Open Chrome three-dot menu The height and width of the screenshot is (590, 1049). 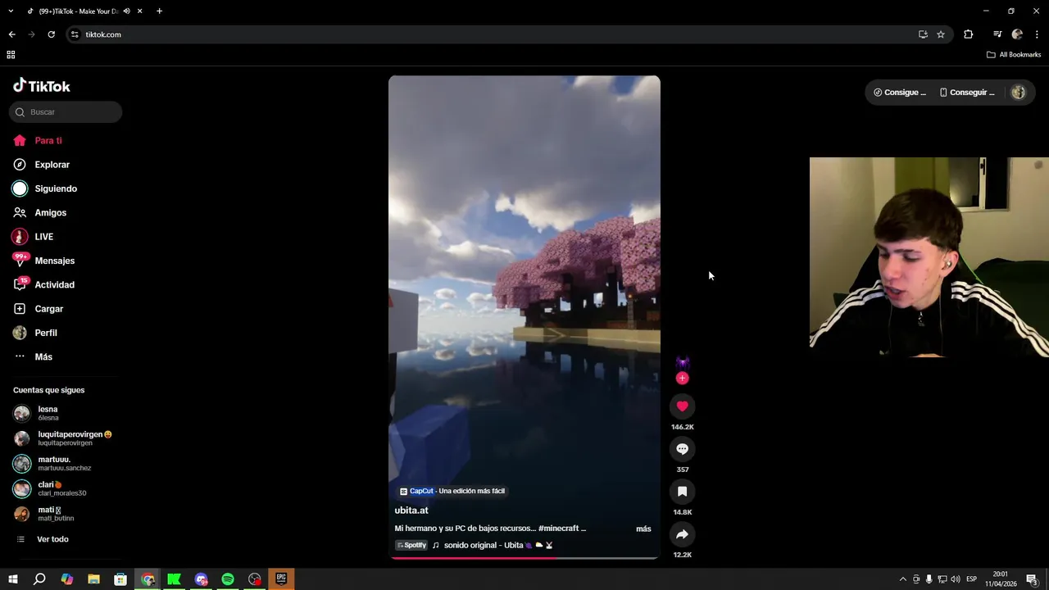(x=1037, y=34)
